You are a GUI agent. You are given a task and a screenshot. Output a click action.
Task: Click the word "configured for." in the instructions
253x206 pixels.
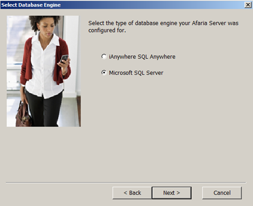pos(107,30)
